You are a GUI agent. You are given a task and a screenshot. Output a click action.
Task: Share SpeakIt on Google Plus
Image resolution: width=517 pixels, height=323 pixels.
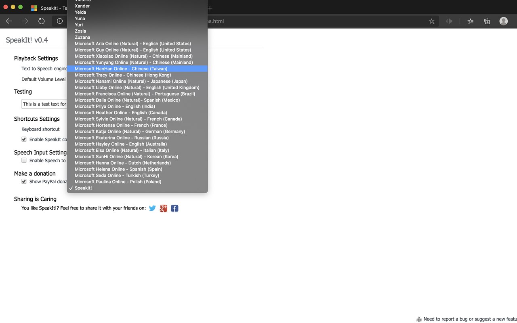click(x=163, y=208)
